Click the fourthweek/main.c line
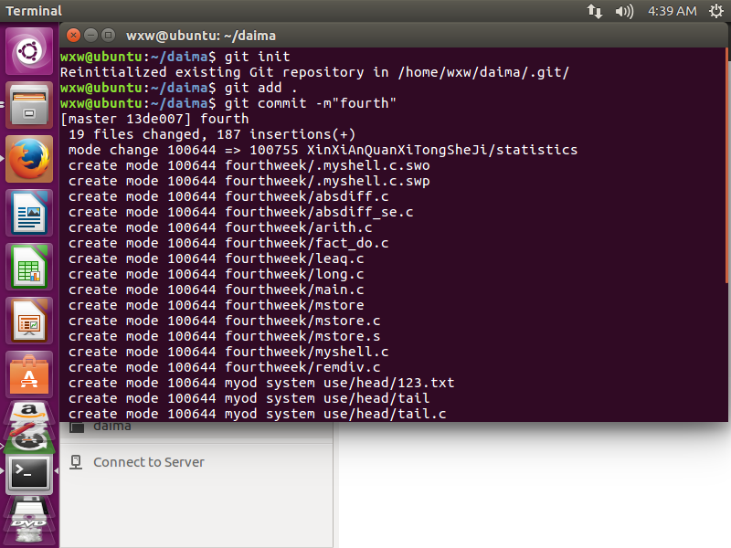Viewport: 731px width, 548px height. (x=216, y=290)
